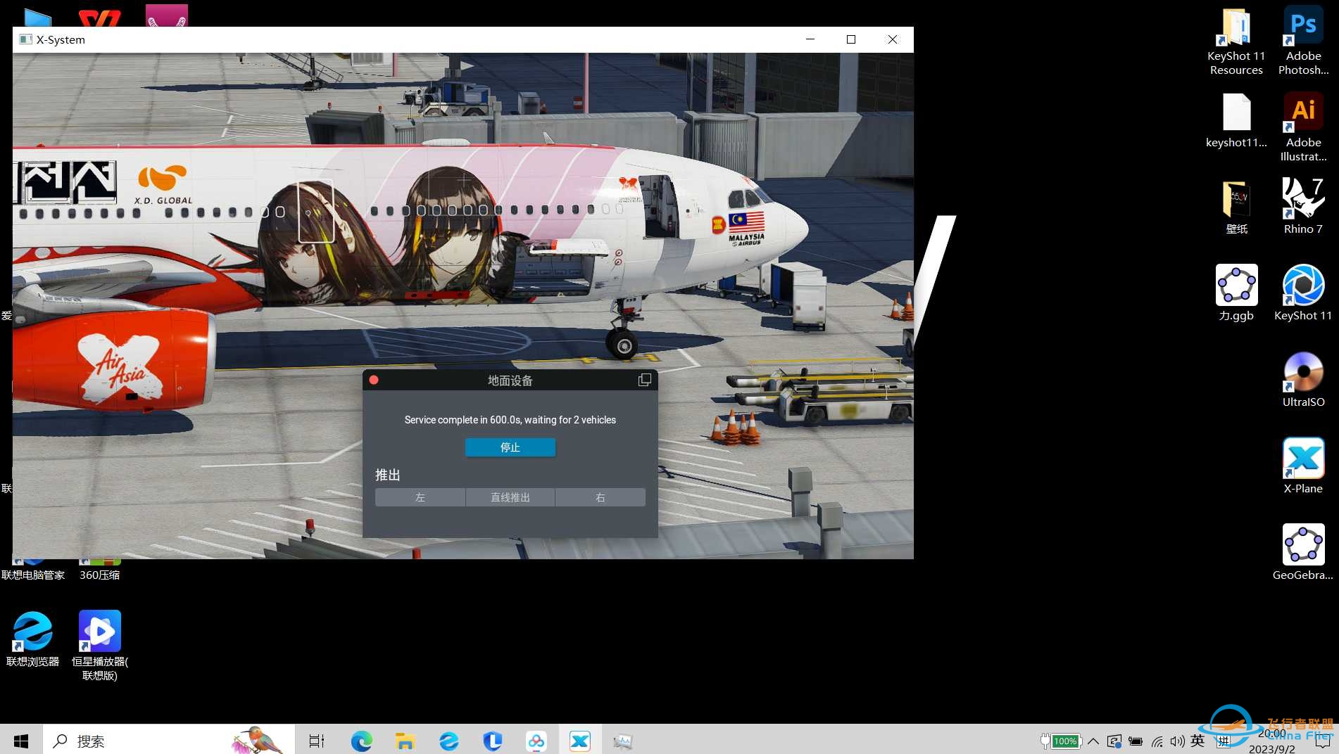Open Baidu Netdisk taskbar icon
The height and width of the screenshot is (754, 1339).
(x=536, y=741)
